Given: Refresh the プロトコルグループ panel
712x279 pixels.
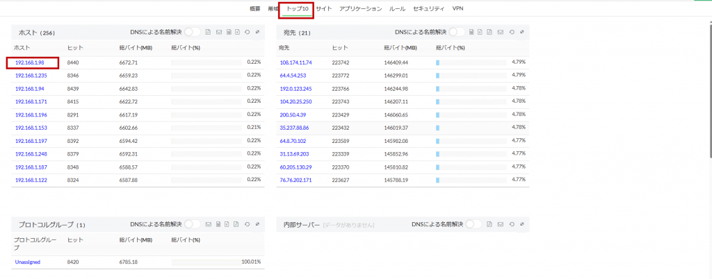Looking at the screenshot, I should point(248,224).
